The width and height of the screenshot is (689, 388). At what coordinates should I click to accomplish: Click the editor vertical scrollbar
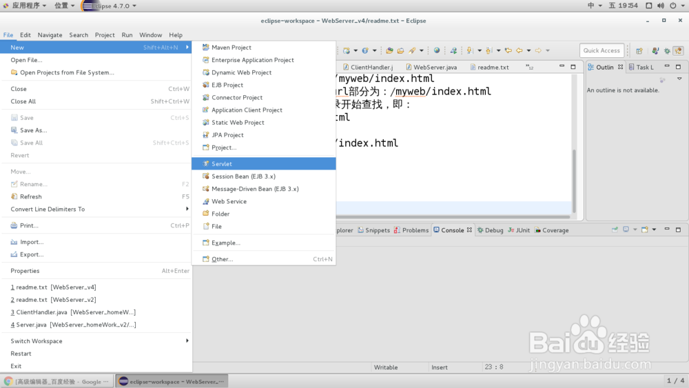pos(574,181)
